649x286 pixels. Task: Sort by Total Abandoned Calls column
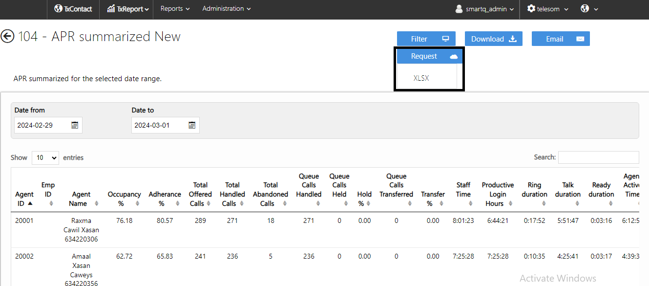[x=271, y=195]
